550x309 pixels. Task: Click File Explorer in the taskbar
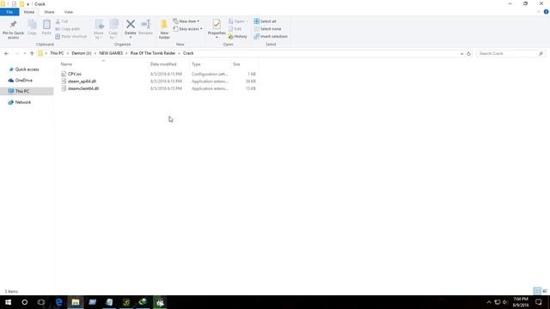click(76, 302)
